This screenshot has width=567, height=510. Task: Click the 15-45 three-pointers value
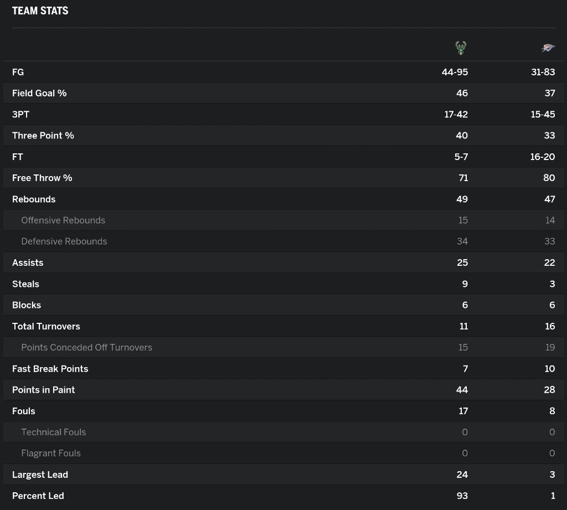[x=542, y=115]
